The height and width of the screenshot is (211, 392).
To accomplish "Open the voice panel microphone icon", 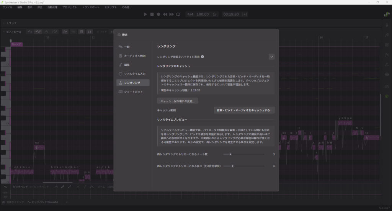I will [x=387, y=25].
